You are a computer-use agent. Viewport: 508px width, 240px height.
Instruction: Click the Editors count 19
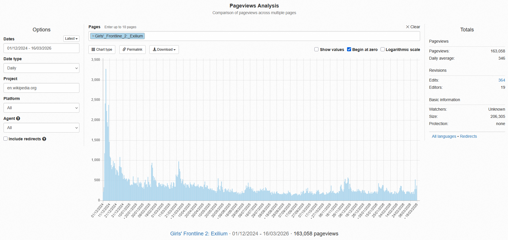coord(503,87)
